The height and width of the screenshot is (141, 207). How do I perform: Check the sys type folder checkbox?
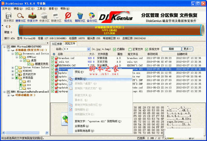pos(21,88)
